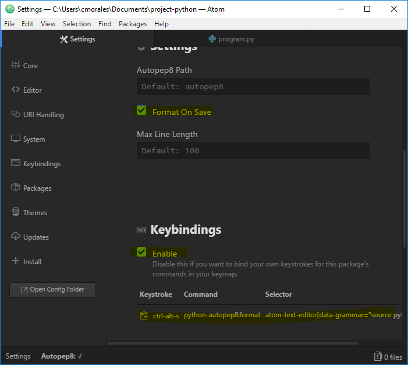This screenshot has height=365, width=408.
Task: Click the Install plus icon
Action: point(16,261)
